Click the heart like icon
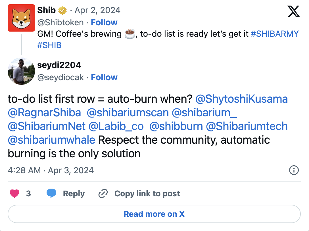This screenshot has width=309, height=231. [x=14, y=194]
